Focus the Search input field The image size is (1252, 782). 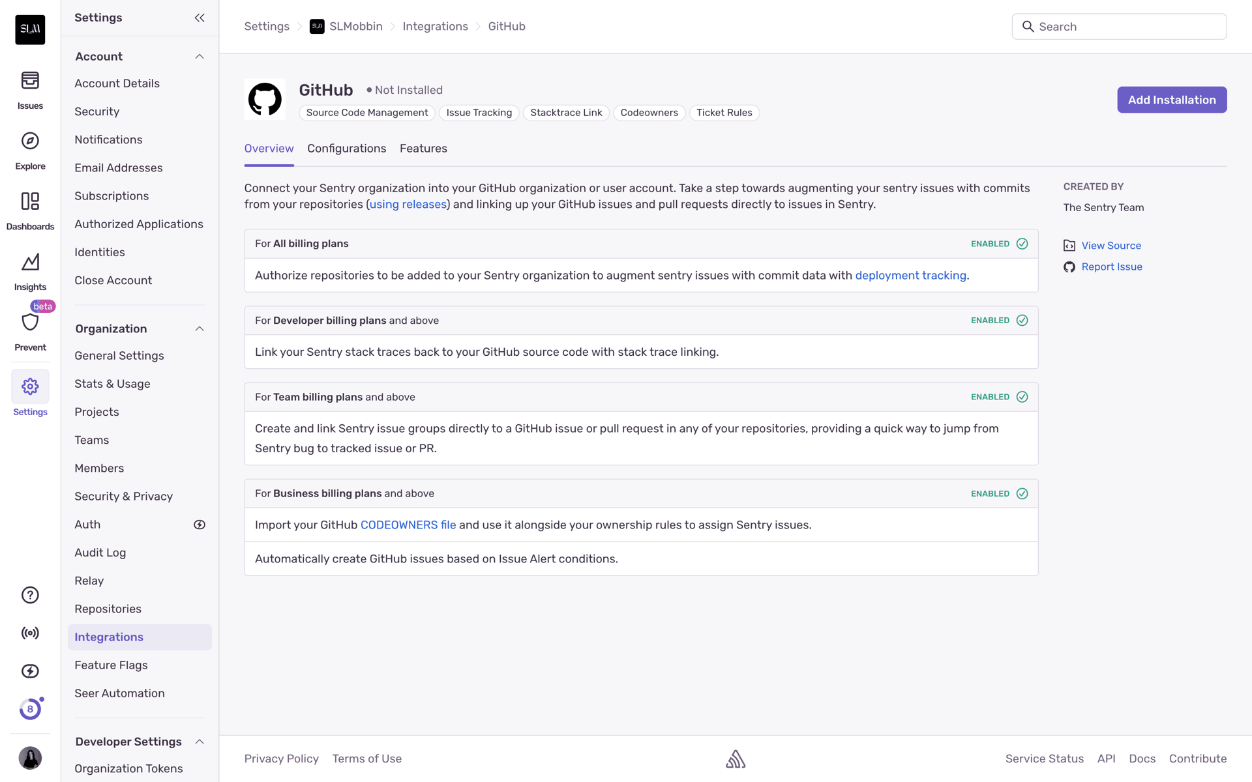[x=1119, y=27]
